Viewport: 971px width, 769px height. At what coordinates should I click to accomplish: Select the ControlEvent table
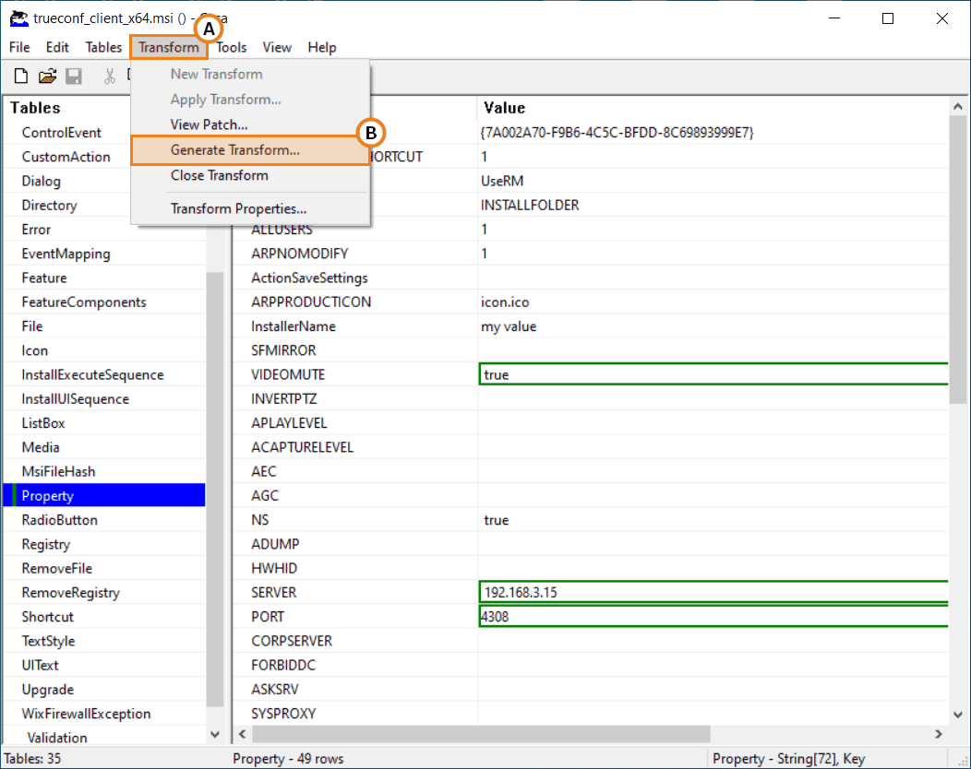pyautogui.click(x=61, y=133)
